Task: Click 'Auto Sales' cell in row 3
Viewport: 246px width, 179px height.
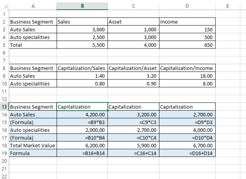Action: pos(33,30)
